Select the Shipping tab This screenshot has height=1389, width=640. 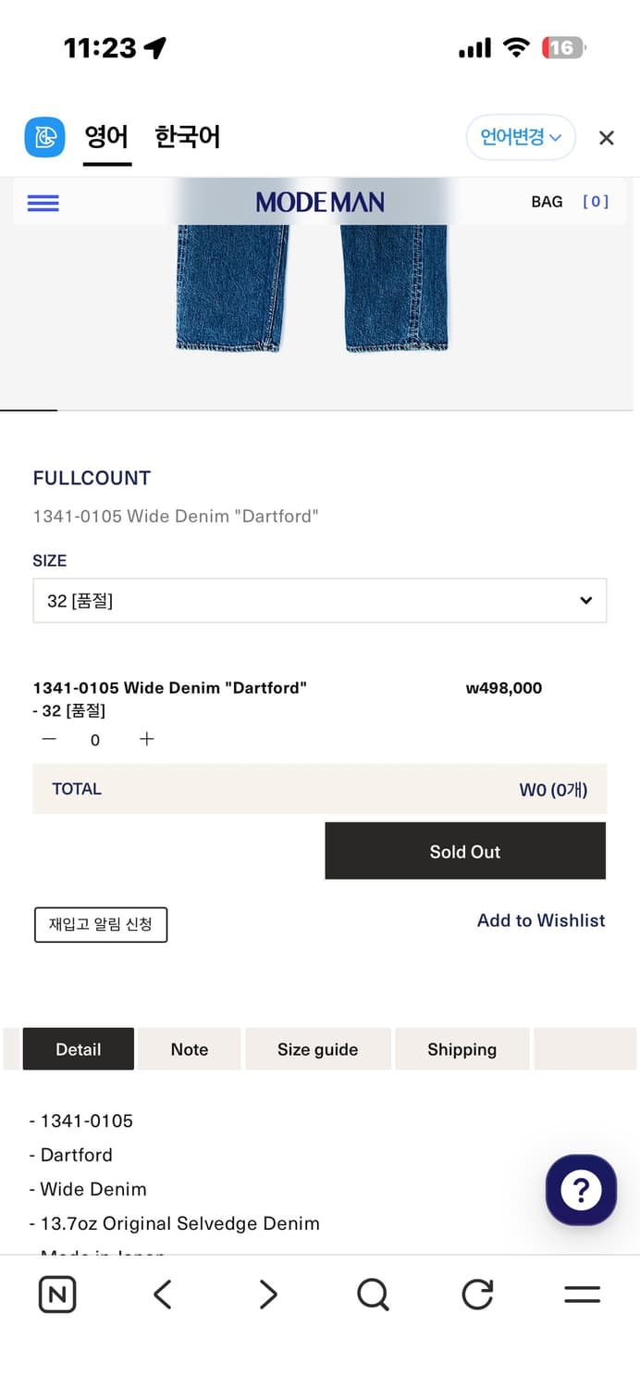coord(462,1049)
